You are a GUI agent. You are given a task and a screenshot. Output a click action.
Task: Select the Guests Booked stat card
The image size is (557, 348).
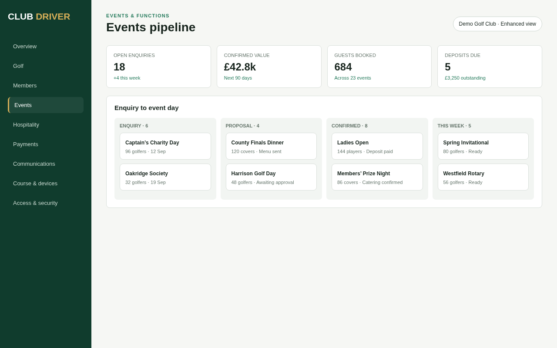[x=379, y=67]
